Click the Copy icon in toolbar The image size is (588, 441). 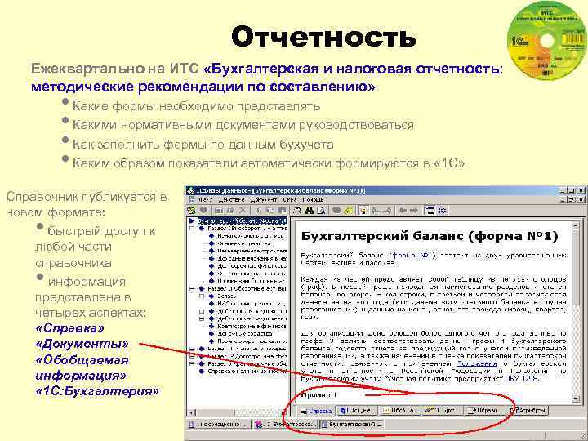click(270, 211)
